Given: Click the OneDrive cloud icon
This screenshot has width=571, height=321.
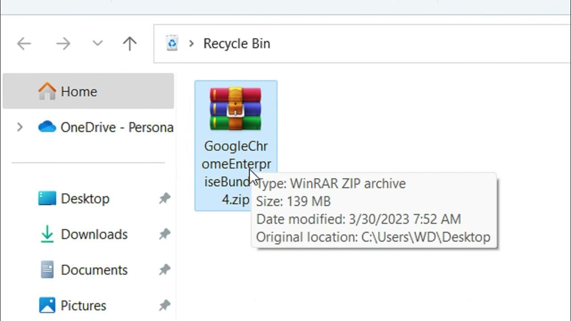Looking at the screenshot, I should coord(47,128).
